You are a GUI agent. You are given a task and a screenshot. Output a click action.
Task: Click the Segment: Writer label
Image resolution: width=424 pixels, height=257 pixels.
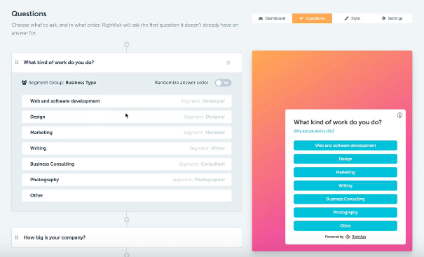pos(207,148)
